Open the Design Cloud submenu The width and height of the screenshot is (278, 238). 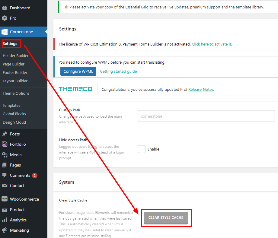pos(14,122)
